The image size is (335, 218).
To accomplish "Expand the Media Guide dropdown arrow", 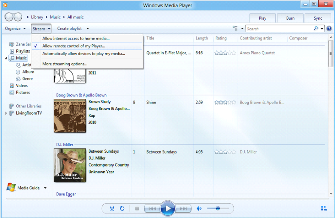I will pyautogui.click(x=45, y=188).
